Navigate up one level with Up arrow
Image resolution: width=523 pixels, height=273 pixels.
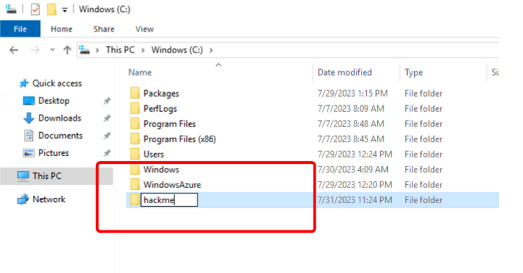coord(67,50)
